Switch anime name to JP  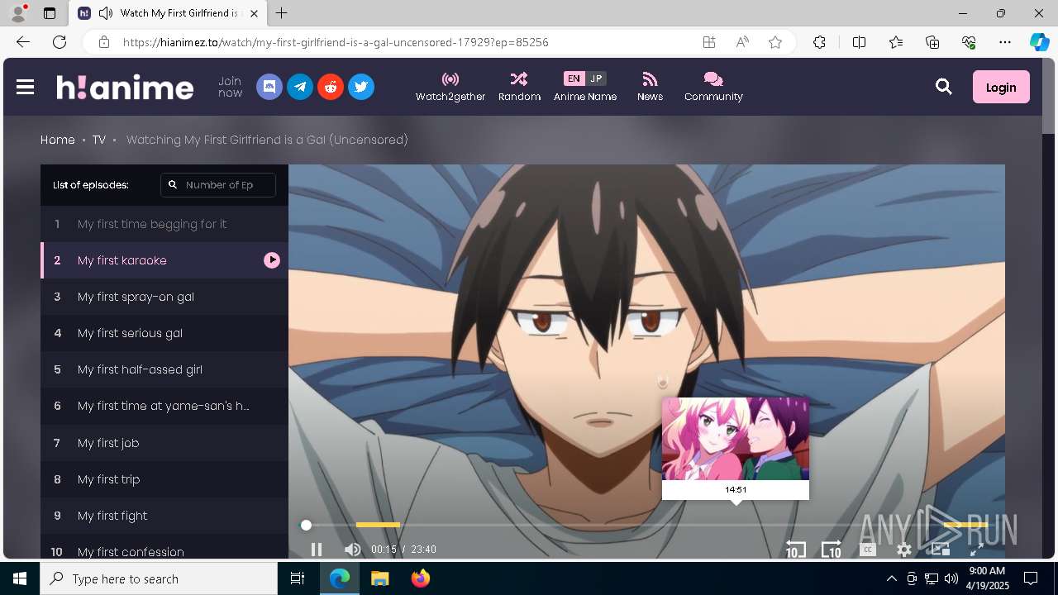pos(596,79)
